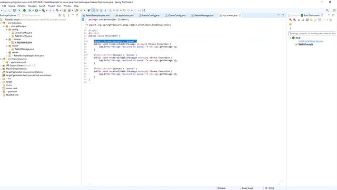The height and width of the screenshot is (190, 337).
Task: Click the Smart Insert status bar entry
Action: [247, 188]
